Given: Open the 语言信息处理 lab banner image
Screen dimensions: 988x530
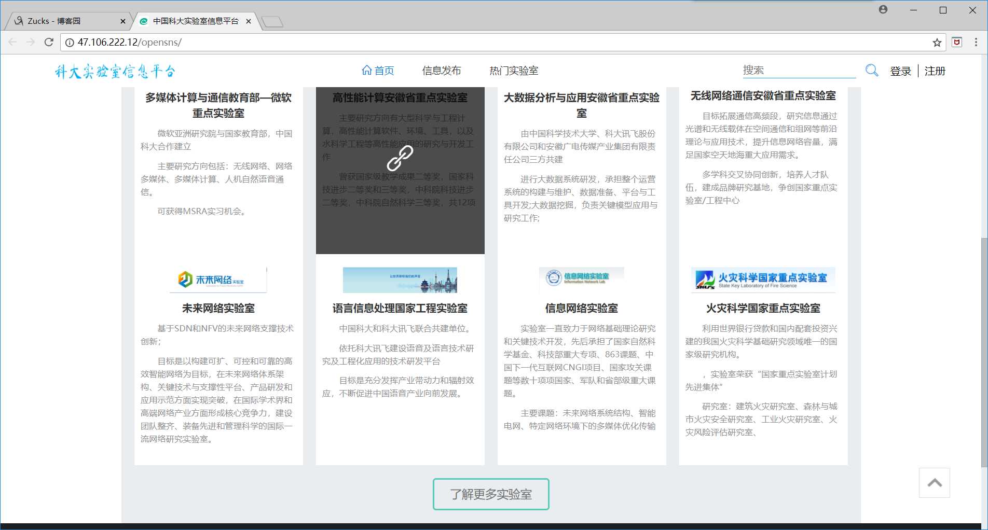Looking at the screenshot, I should coord(400,280).
